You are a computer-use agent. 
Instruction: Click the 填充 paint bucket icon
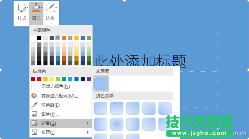(x=36, y=8)
